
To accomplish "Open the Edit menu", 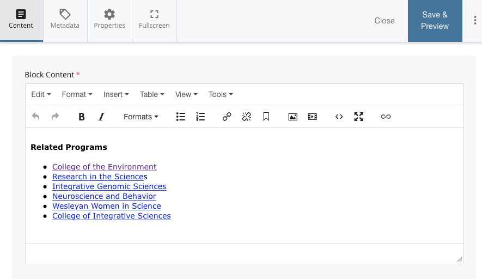I will [x=41, y=94].
